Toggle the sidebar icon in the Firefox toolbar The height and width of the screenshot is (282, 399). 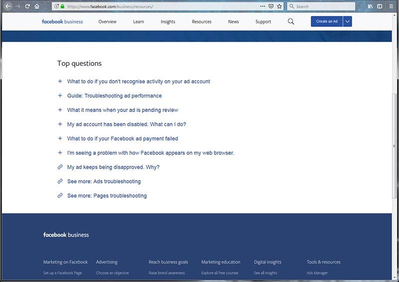click(380, 6)
